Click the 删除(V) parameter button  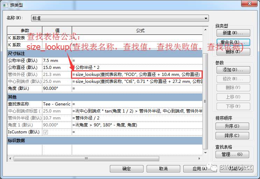(x=233, y=87)
